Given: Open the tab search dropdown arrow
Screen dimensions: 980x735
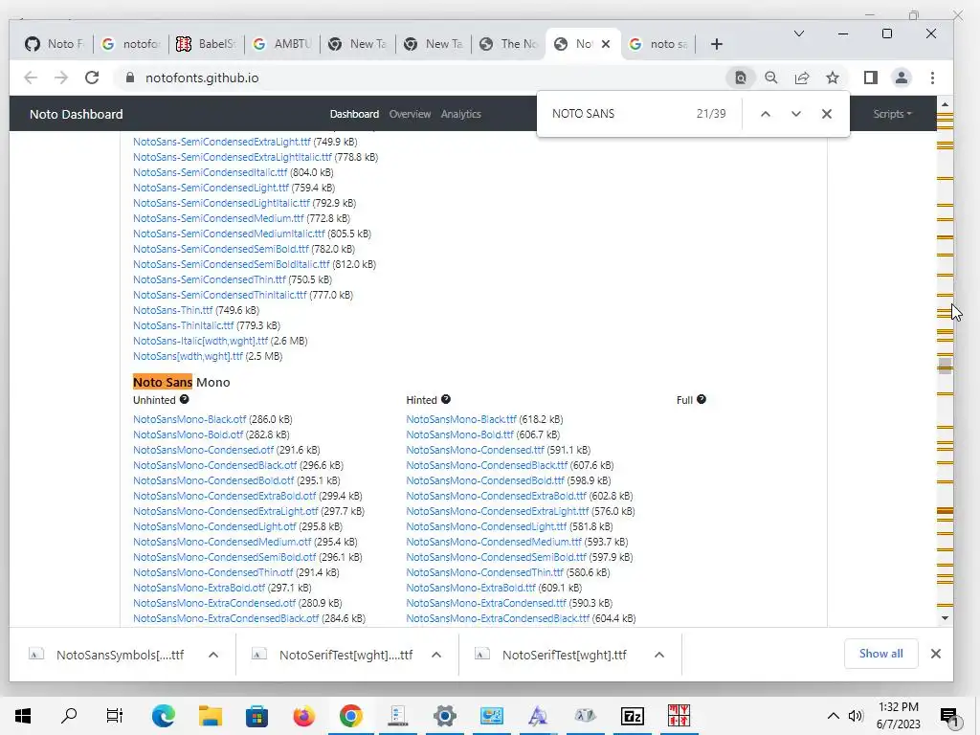Looking at the screenshot, I should (799, 33).
